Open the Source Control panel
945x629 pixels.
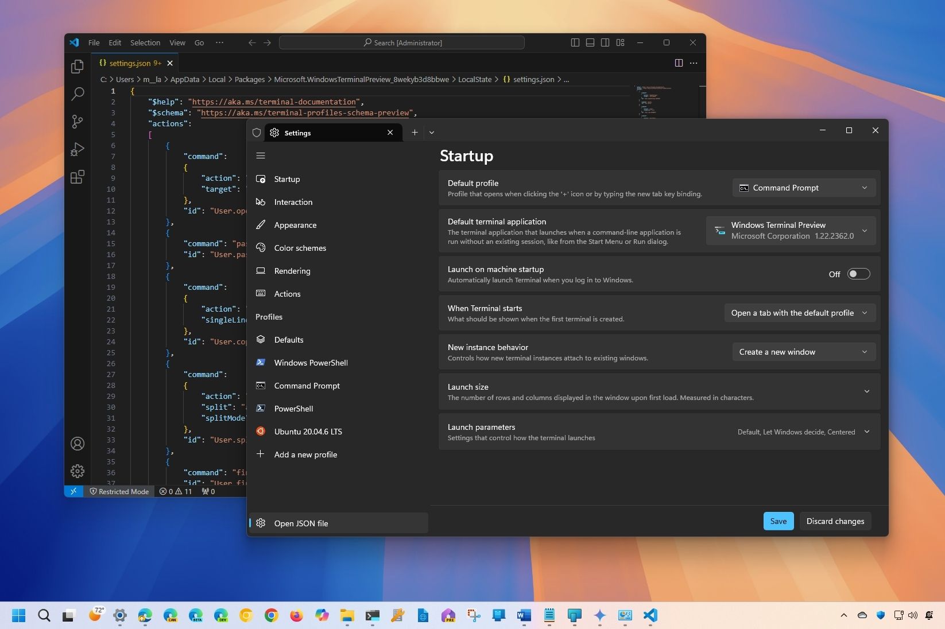(x=78, y=122)
